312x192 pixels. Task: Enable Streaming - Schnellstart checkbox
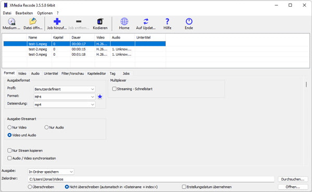click(x=114, y=89)
